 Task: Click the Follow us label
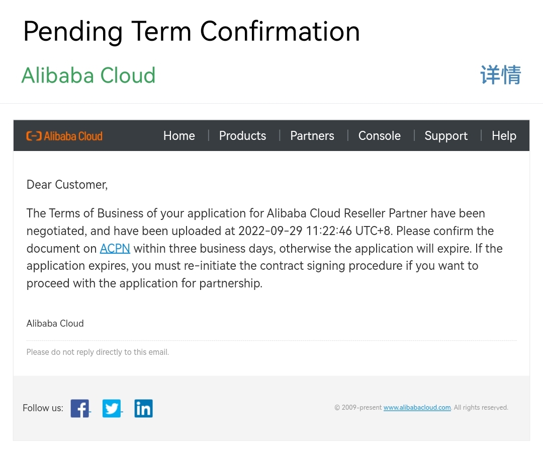click(x=43, y=408)
